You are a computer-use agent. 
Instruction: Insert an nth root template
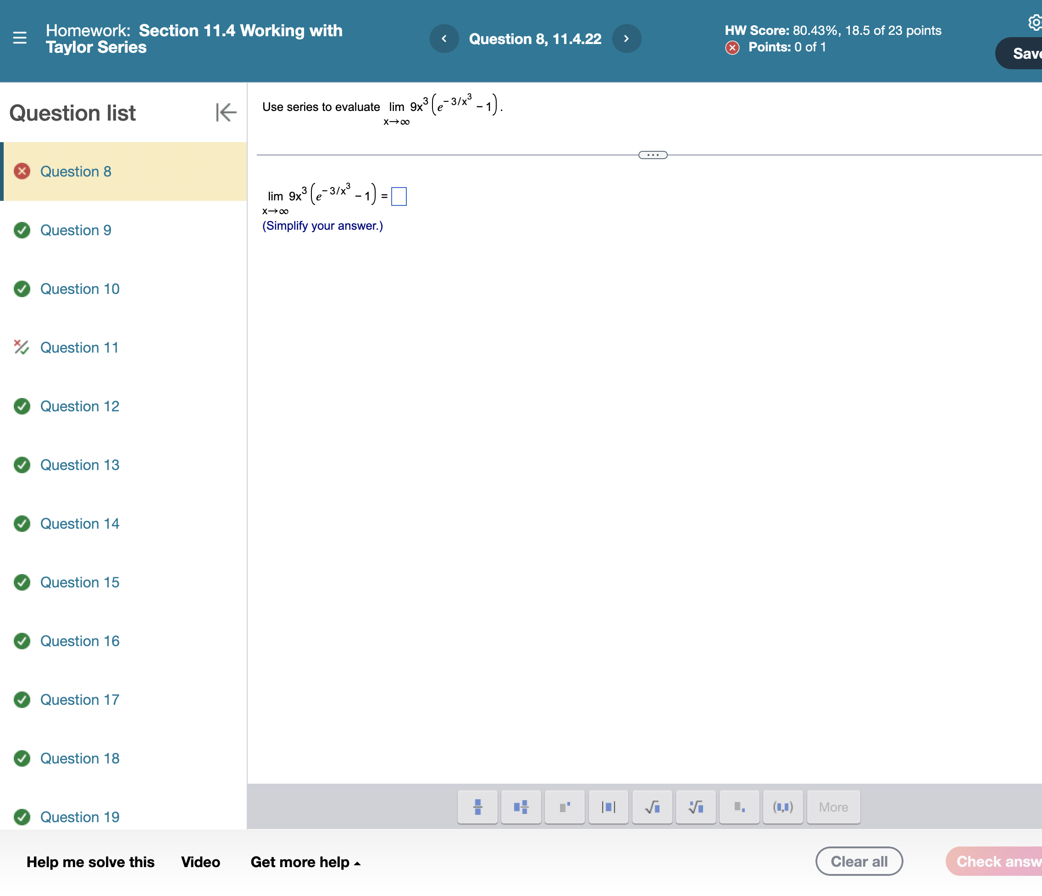(x=695, y=807)
